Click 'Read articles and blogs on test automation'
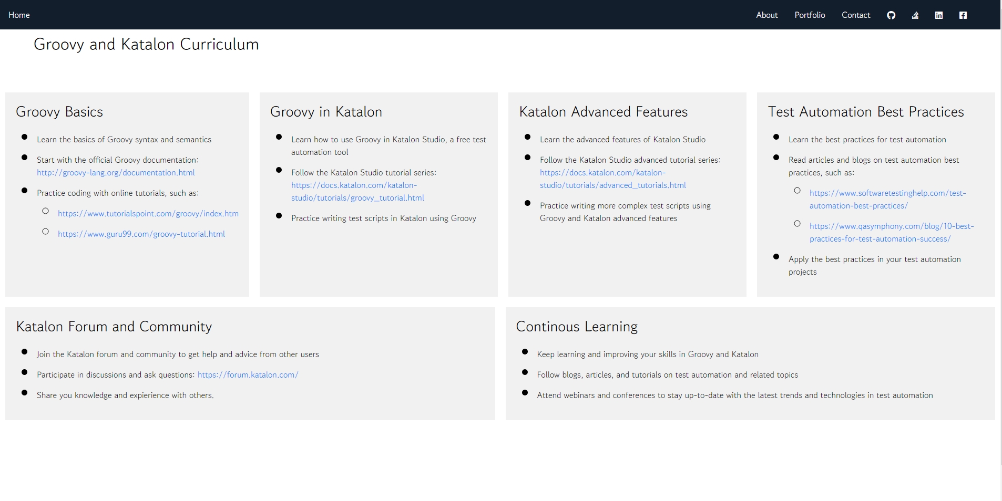Viewport: 1002px width, 501px height. (x=874, y=166)
